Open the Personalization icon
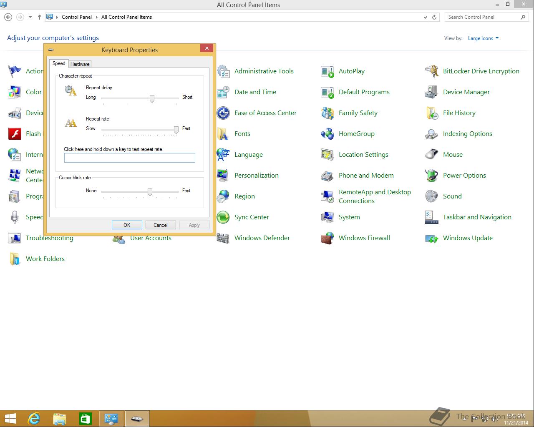This screenshot has width=534, height=427. click(x=223, y=176)
